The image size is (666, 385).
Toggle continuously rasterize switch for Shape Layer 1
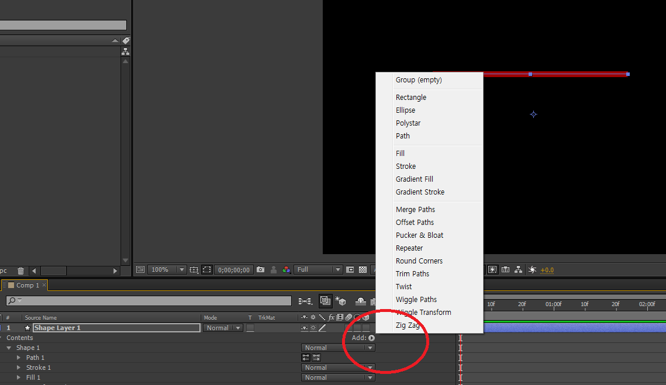(313, 328)
